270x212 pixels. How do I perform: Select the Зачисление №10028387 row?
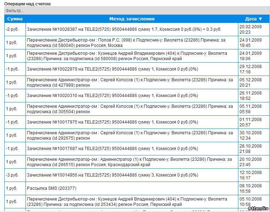click(x=124, y=29)
